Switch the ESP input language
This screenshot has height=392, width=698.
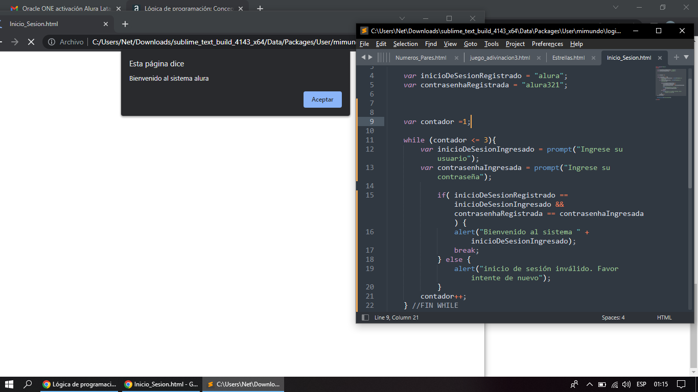coord(641,384)
